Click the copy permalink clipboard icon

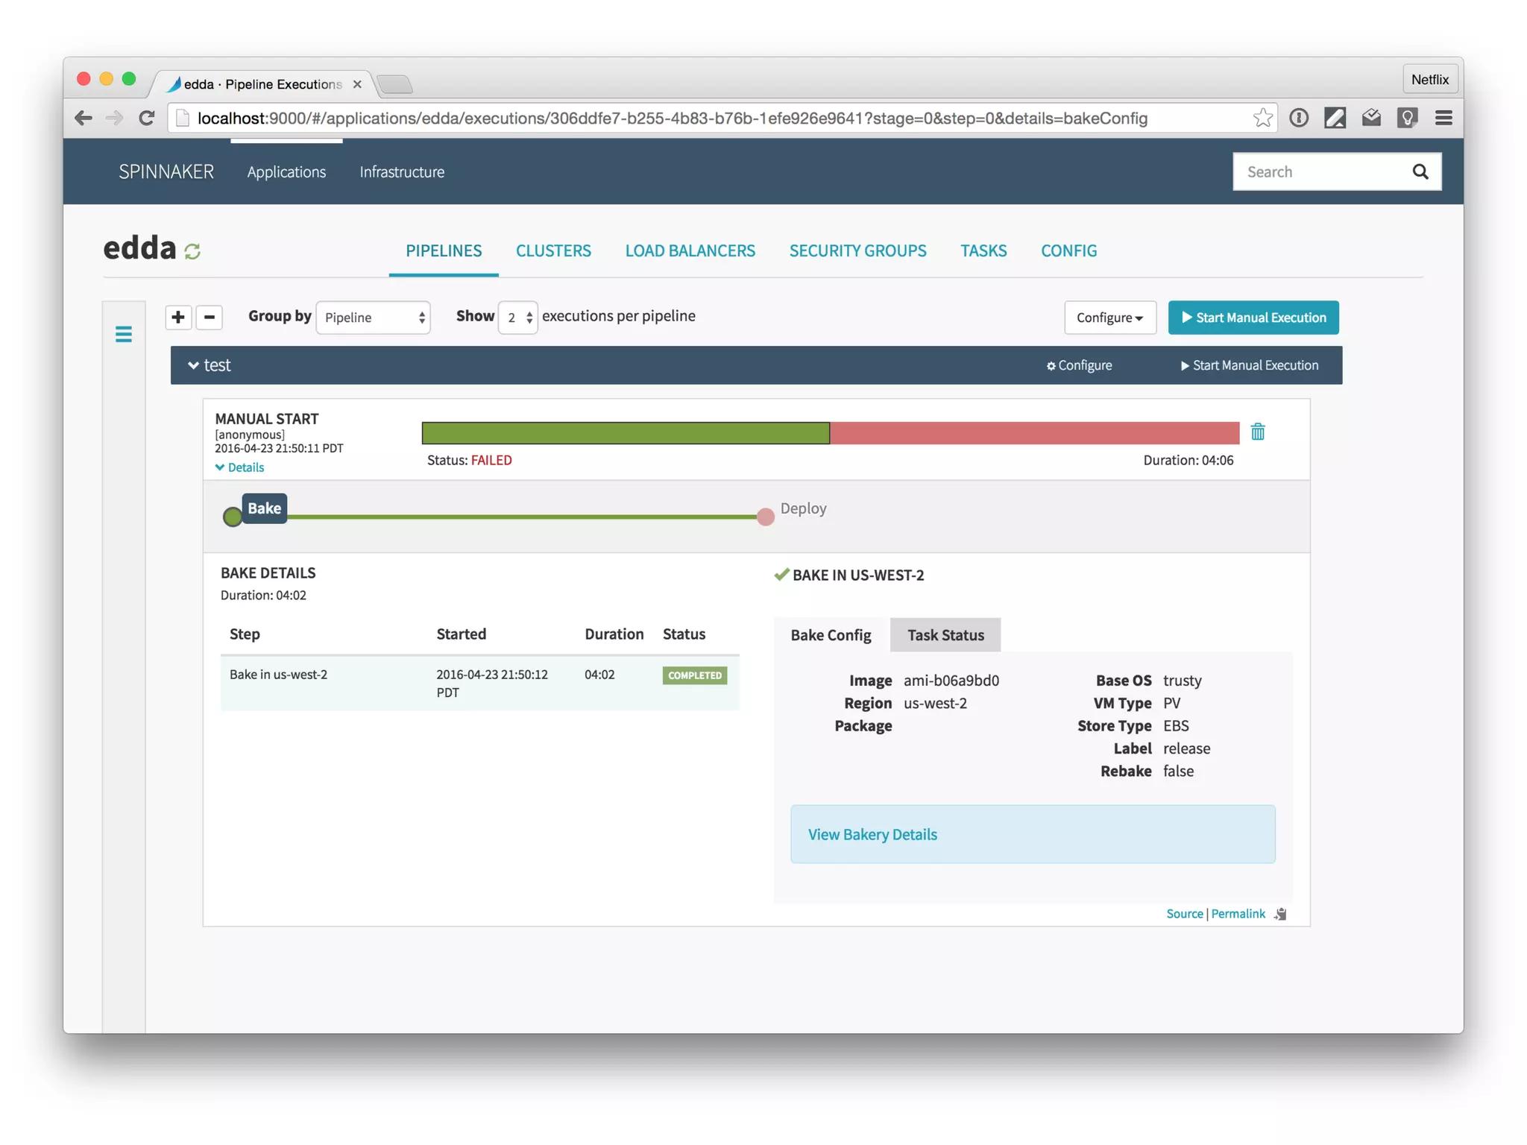1280,914
